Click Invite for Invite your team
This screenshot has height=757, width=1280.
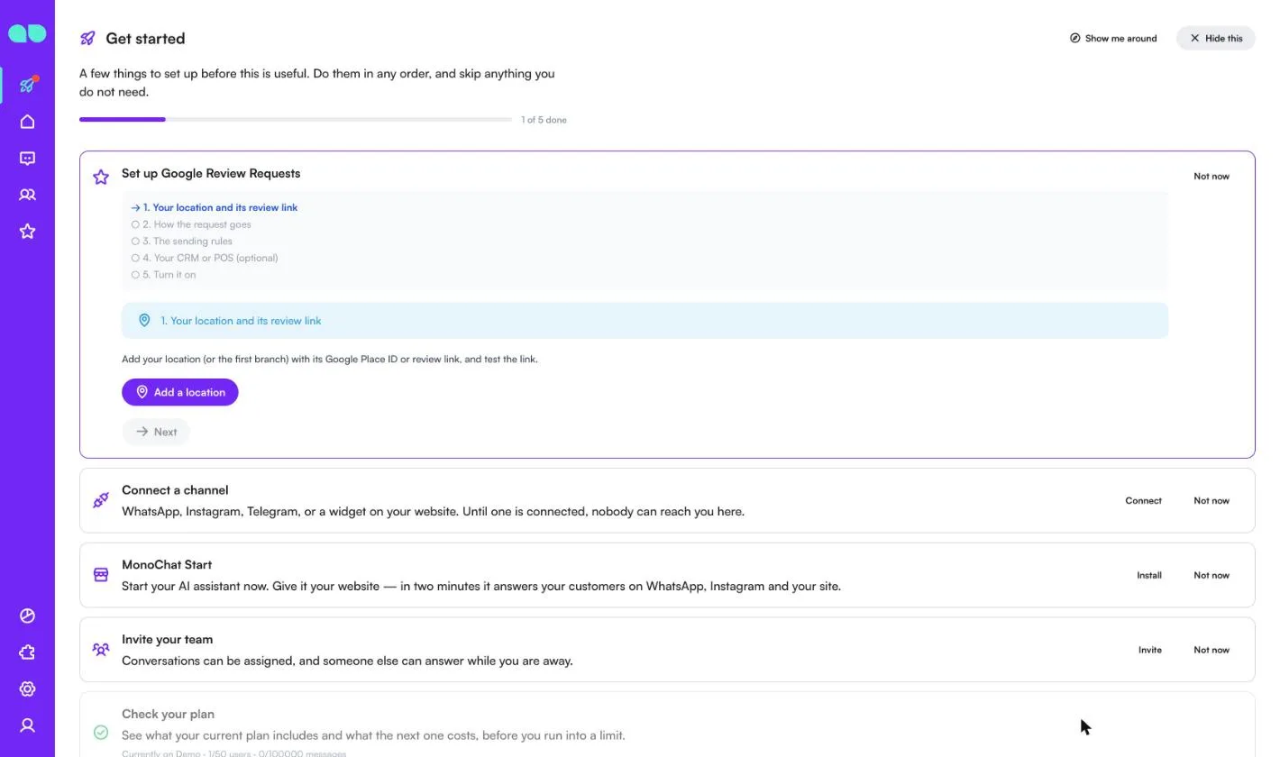point(1150,650)
